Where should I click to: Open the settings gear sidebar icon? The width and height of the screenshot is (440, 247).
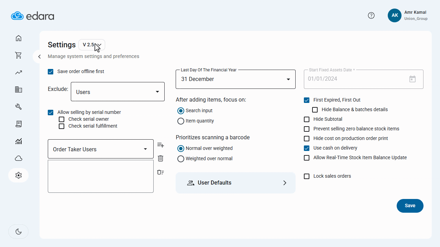[x=19, y=175]
